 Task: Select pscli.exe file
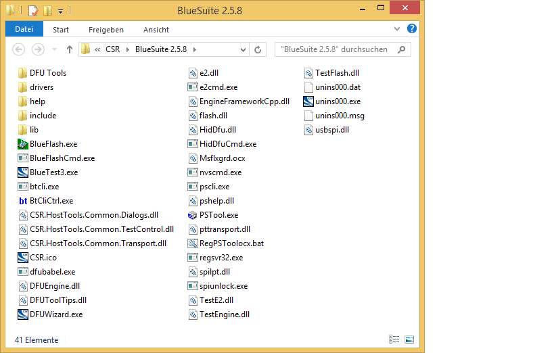tap(208, 187)
